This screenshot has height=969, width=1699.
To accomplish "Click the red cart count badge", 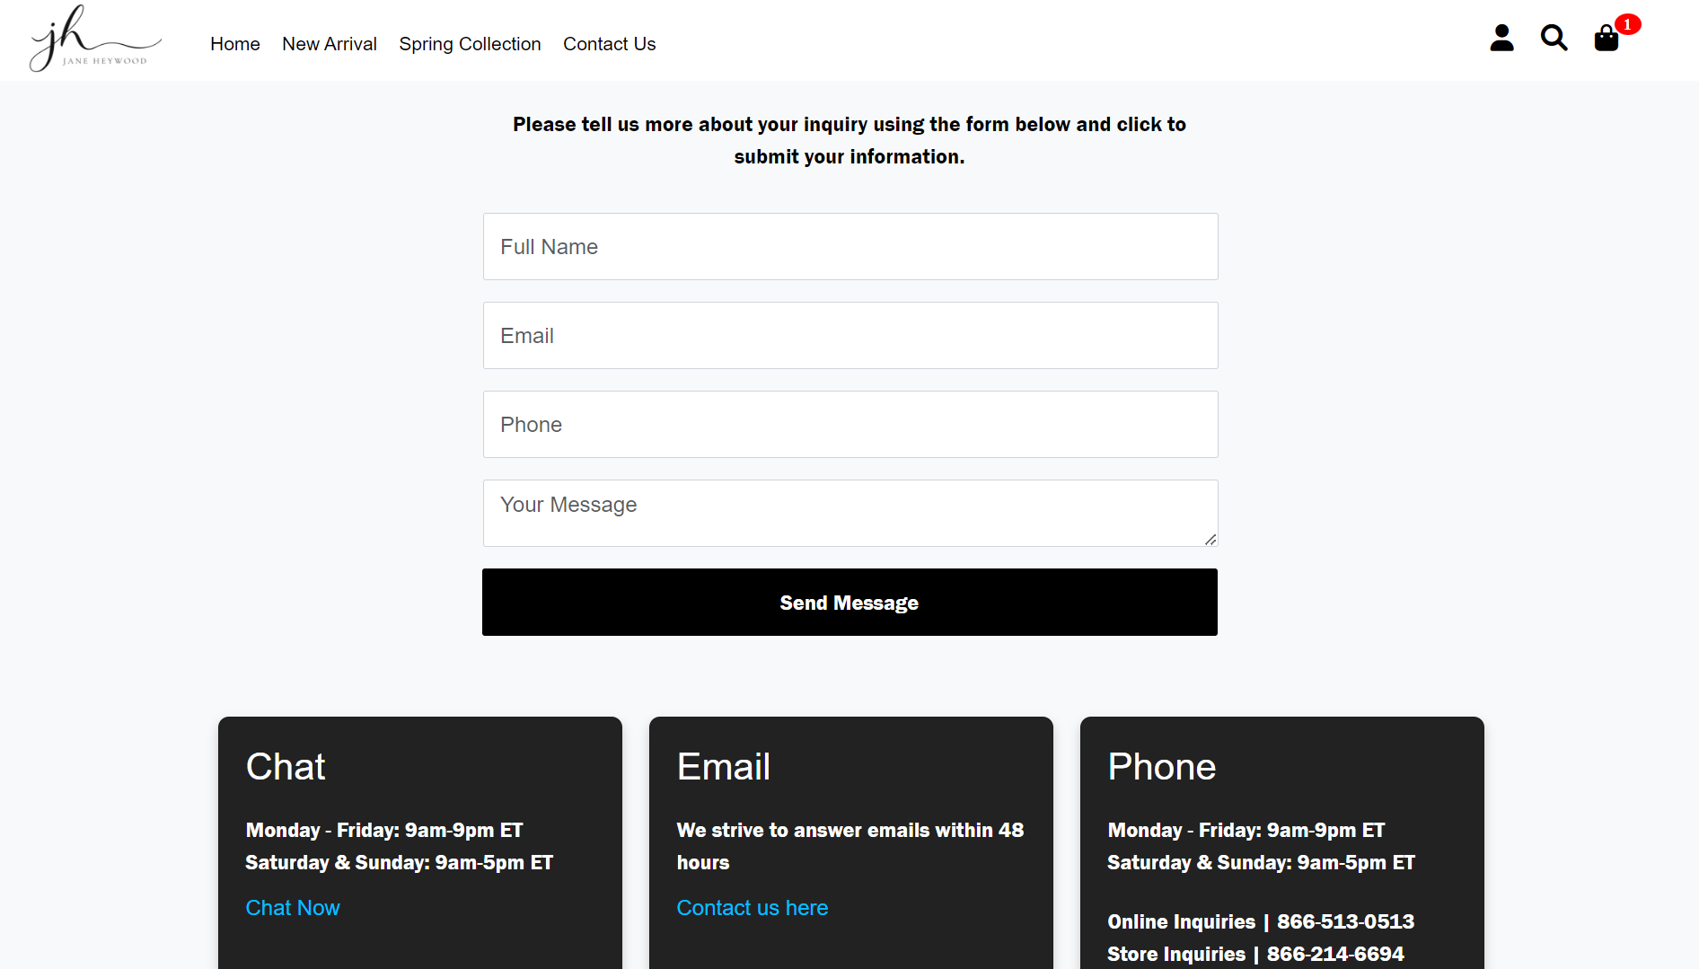I will [1627, 24].
